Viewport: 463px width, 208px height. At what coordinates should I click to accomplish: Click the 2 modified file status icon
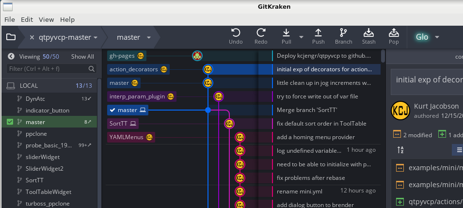[397, 135]
